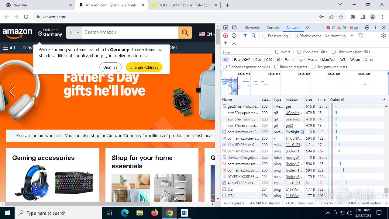
Task: Check the Invert filter option
Action: (277, 52)
